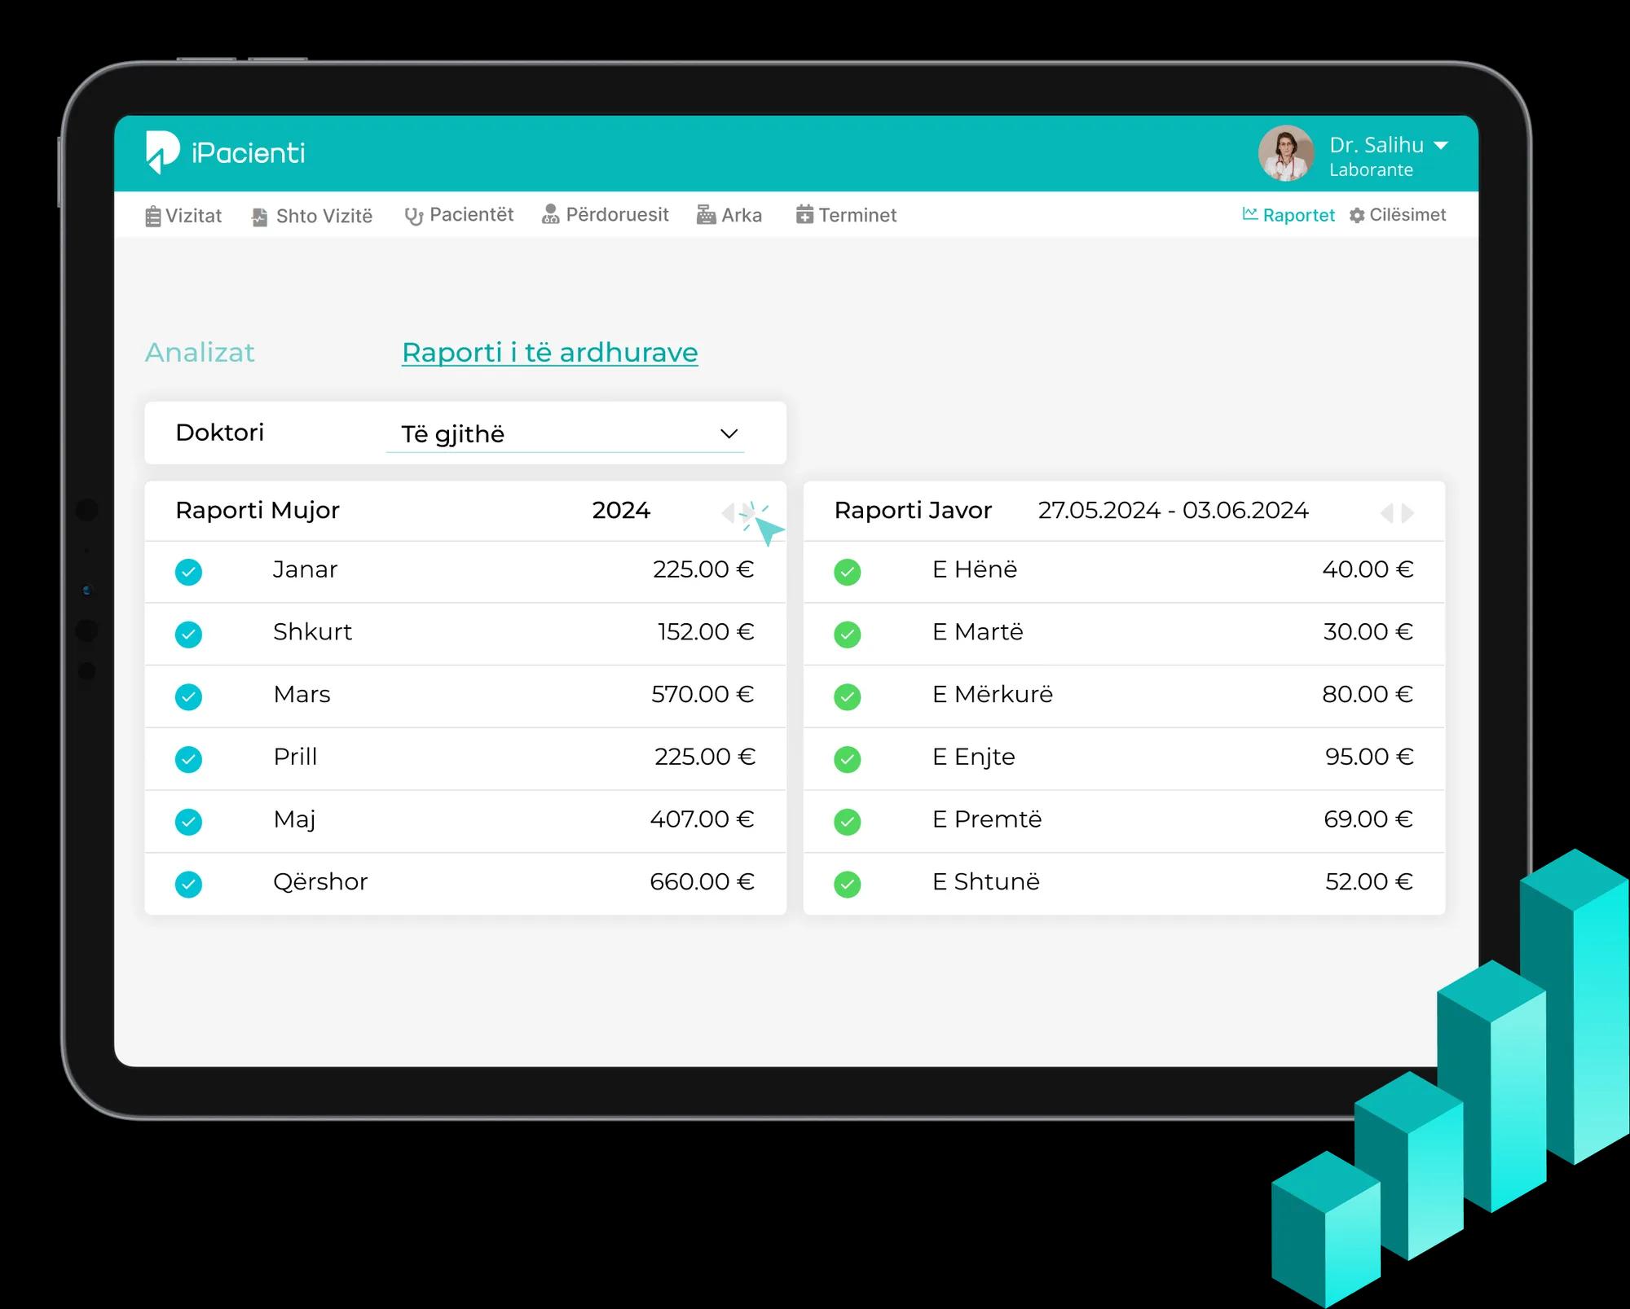The width and height of the screenshot is (1630, 1309).
Task: Toggle the Maj check mark
Action: (188, 821)
